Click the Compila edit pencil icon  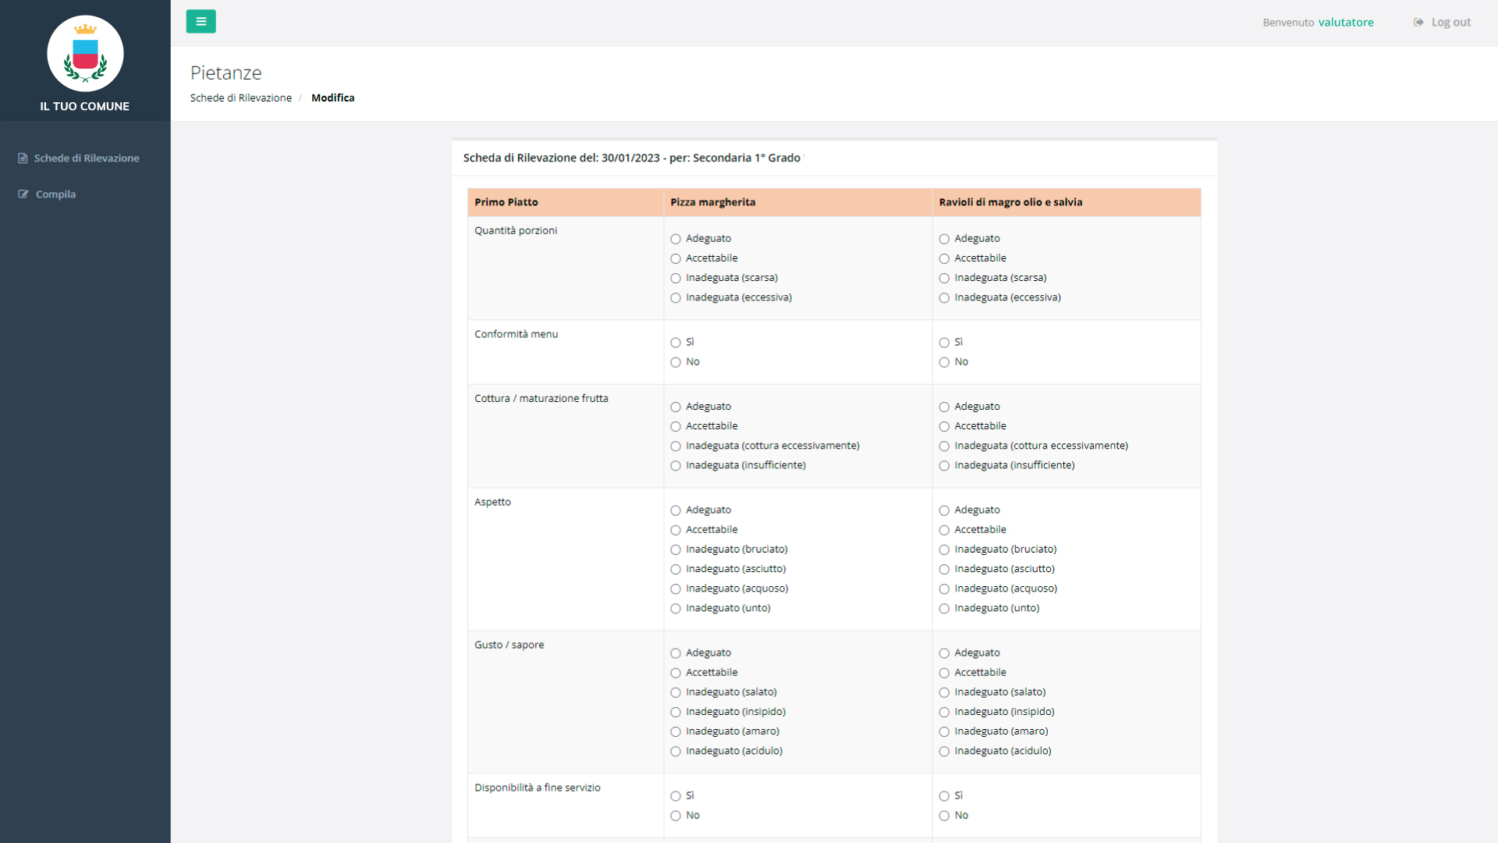click(x=23, y=194)
